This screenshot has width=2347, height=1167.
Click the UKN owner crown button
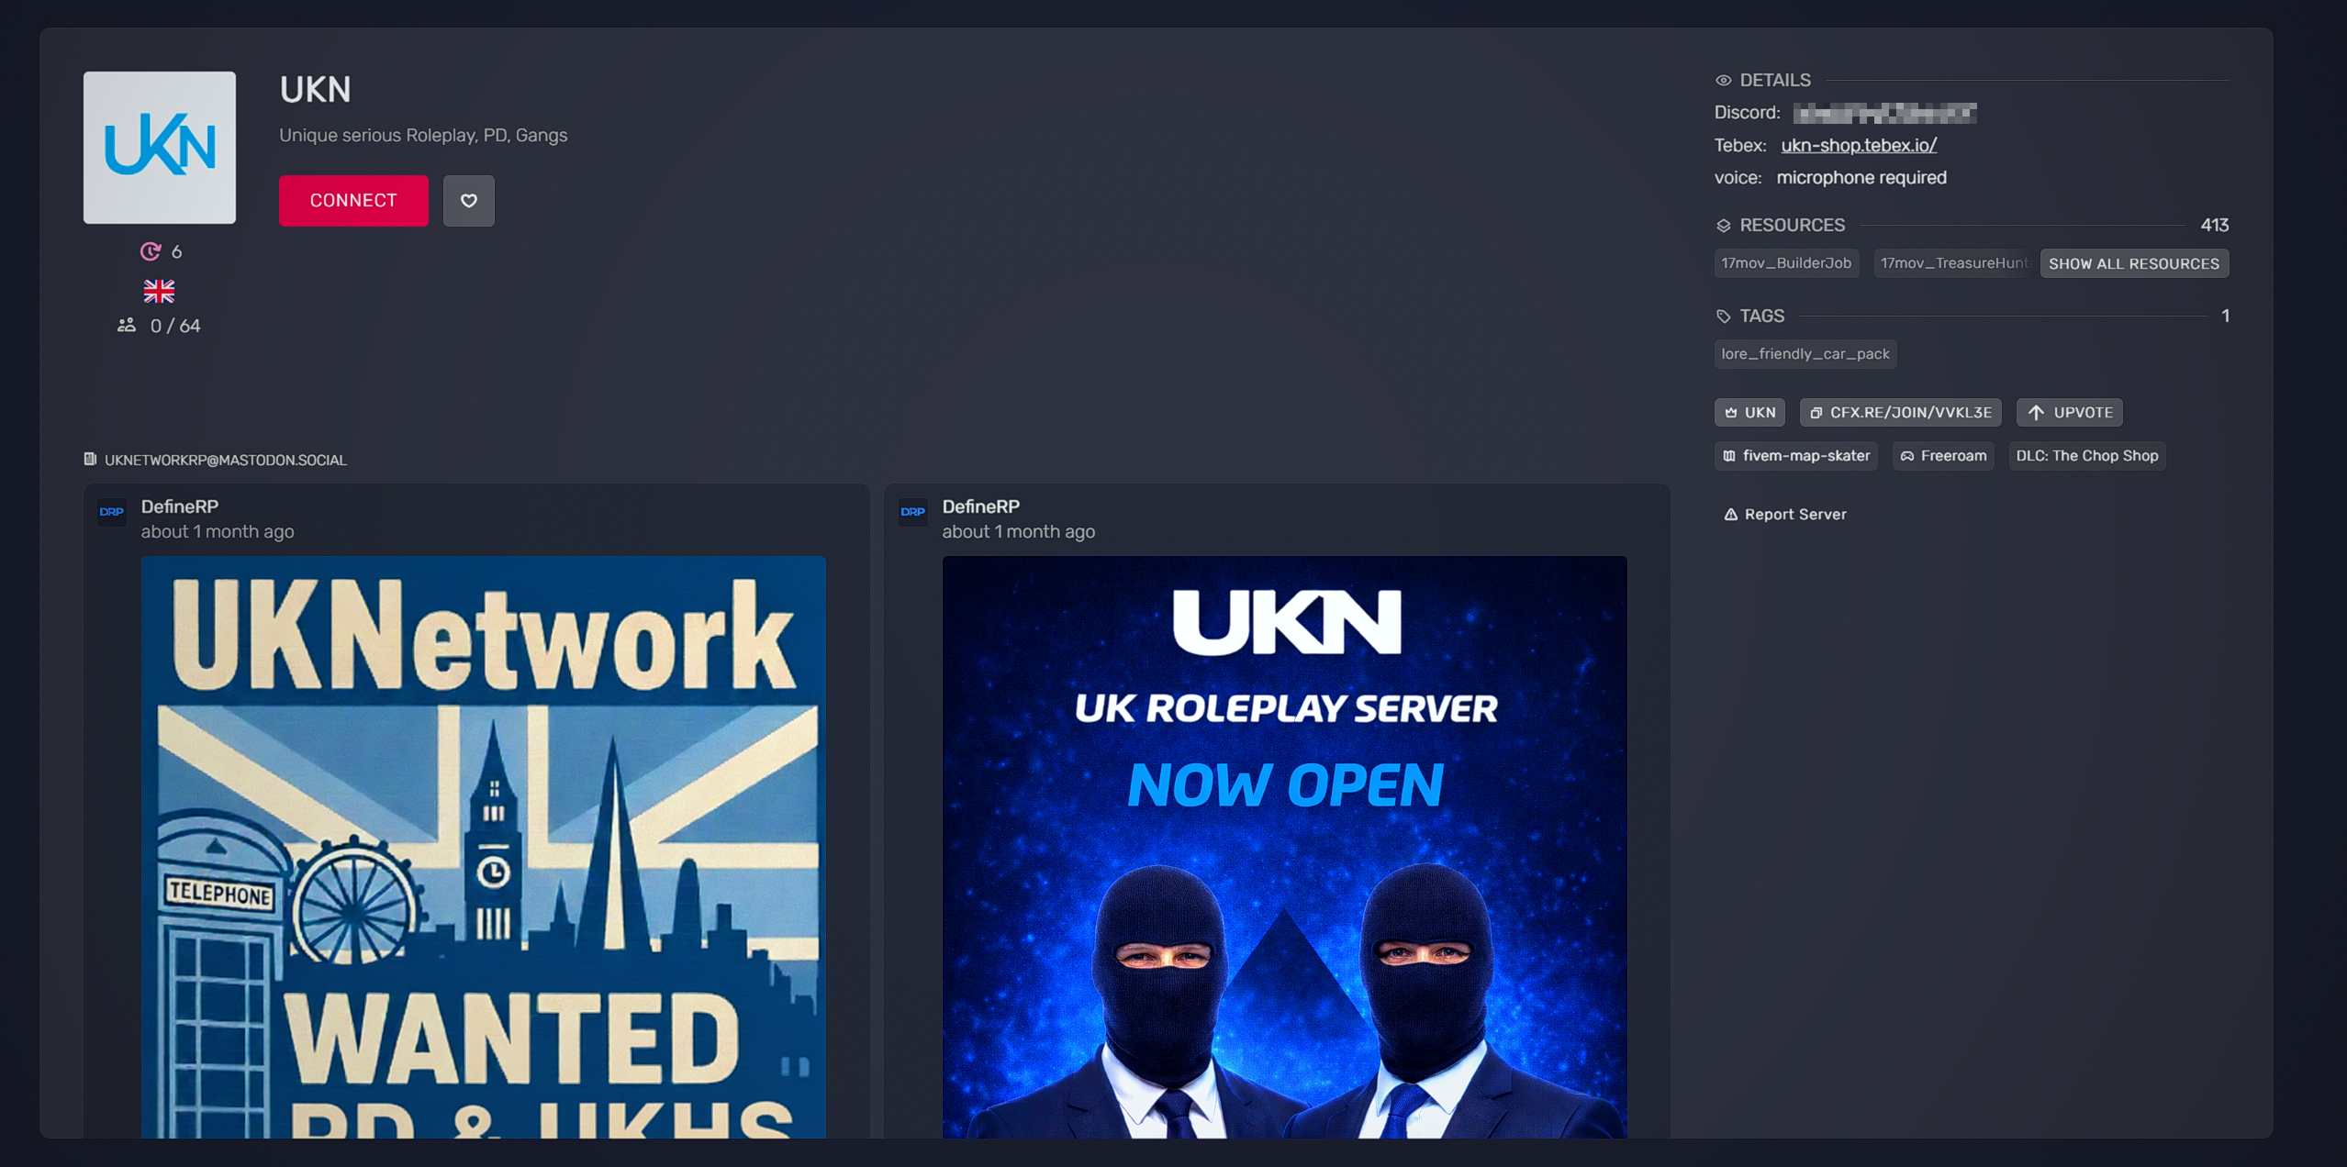pyautogui.click(x=1749, y=413)
